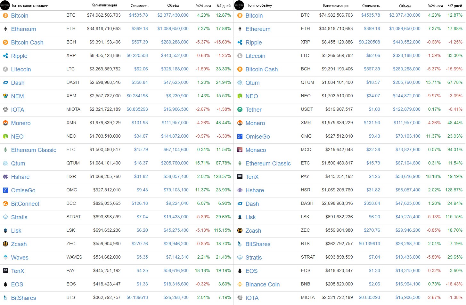Open the Monaco coin link
Image resolution: width=466 pixels, height=305 pixels.
pyautogui.click(x=256, y=150)
